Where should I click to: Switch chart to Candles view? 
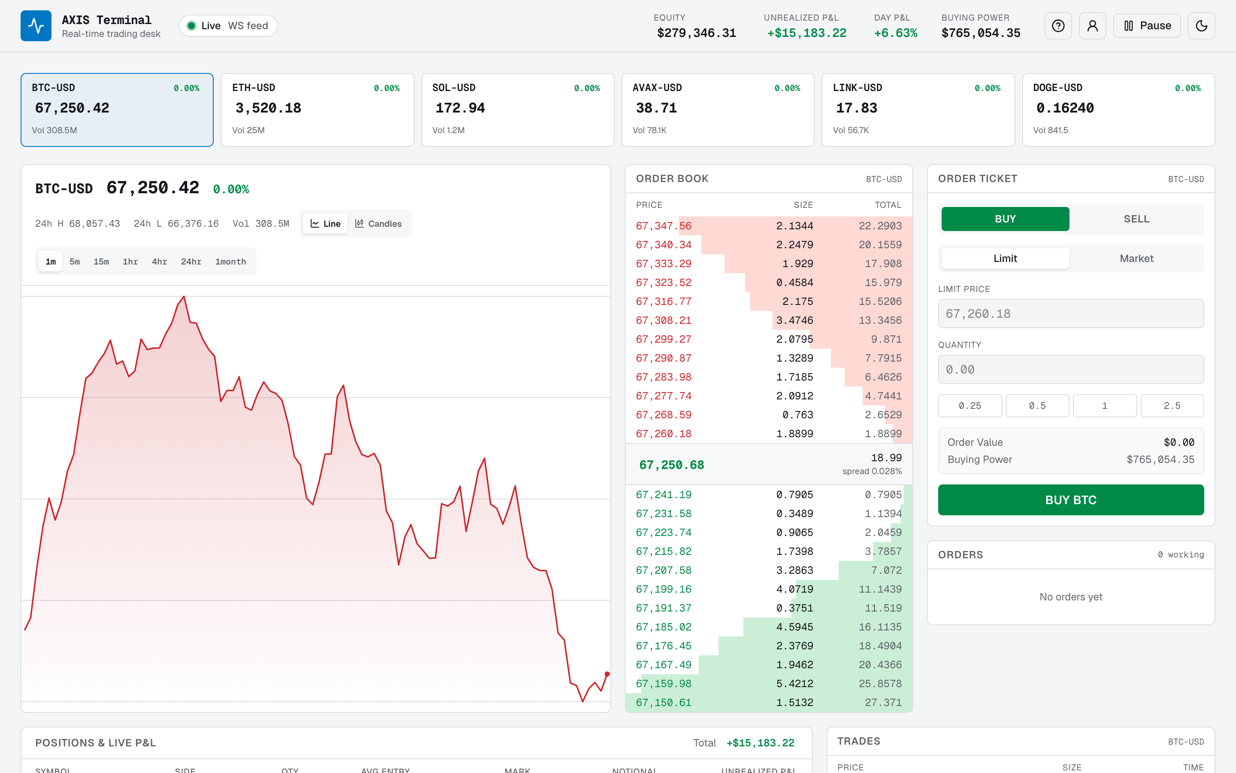(379, 223)
